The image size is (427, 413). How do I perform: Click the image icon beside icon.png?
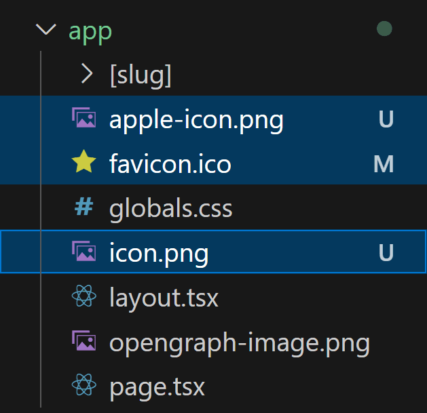coord(83,253)
